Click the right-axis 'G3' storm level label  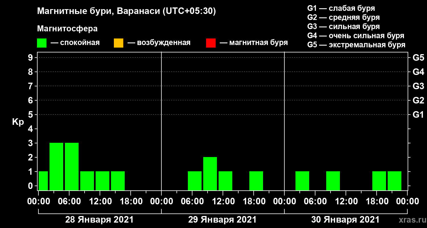(418, 86)
